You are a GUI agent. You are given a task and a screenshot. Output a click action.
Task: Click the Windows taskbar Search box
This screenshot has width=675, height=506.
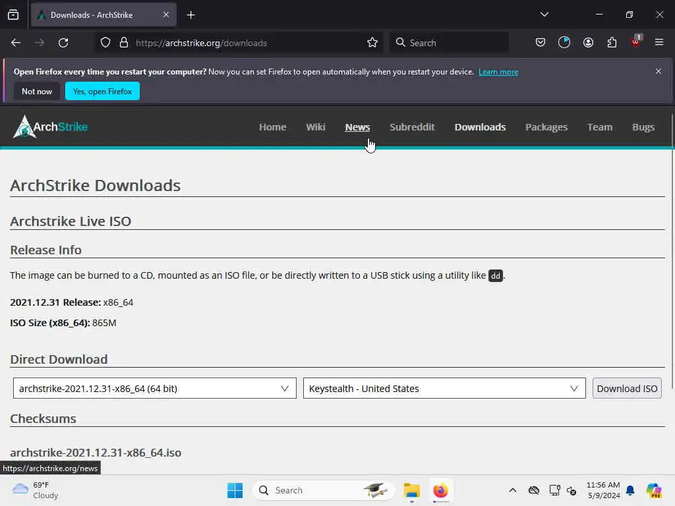pyautogui.click(x=323, y=490)
